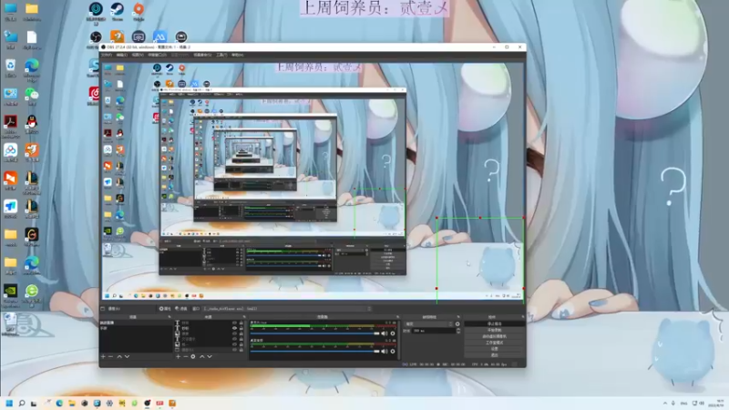Screen dimensions: 729x410
Task: Mute the upper mixer channel speaker icon
Action: click(x=384, y=333)
